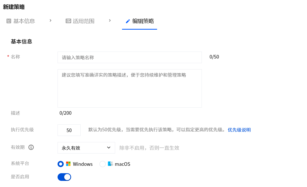Click the 描述 field label
This screenshot has width=307, height=187.
coord(15,113)
